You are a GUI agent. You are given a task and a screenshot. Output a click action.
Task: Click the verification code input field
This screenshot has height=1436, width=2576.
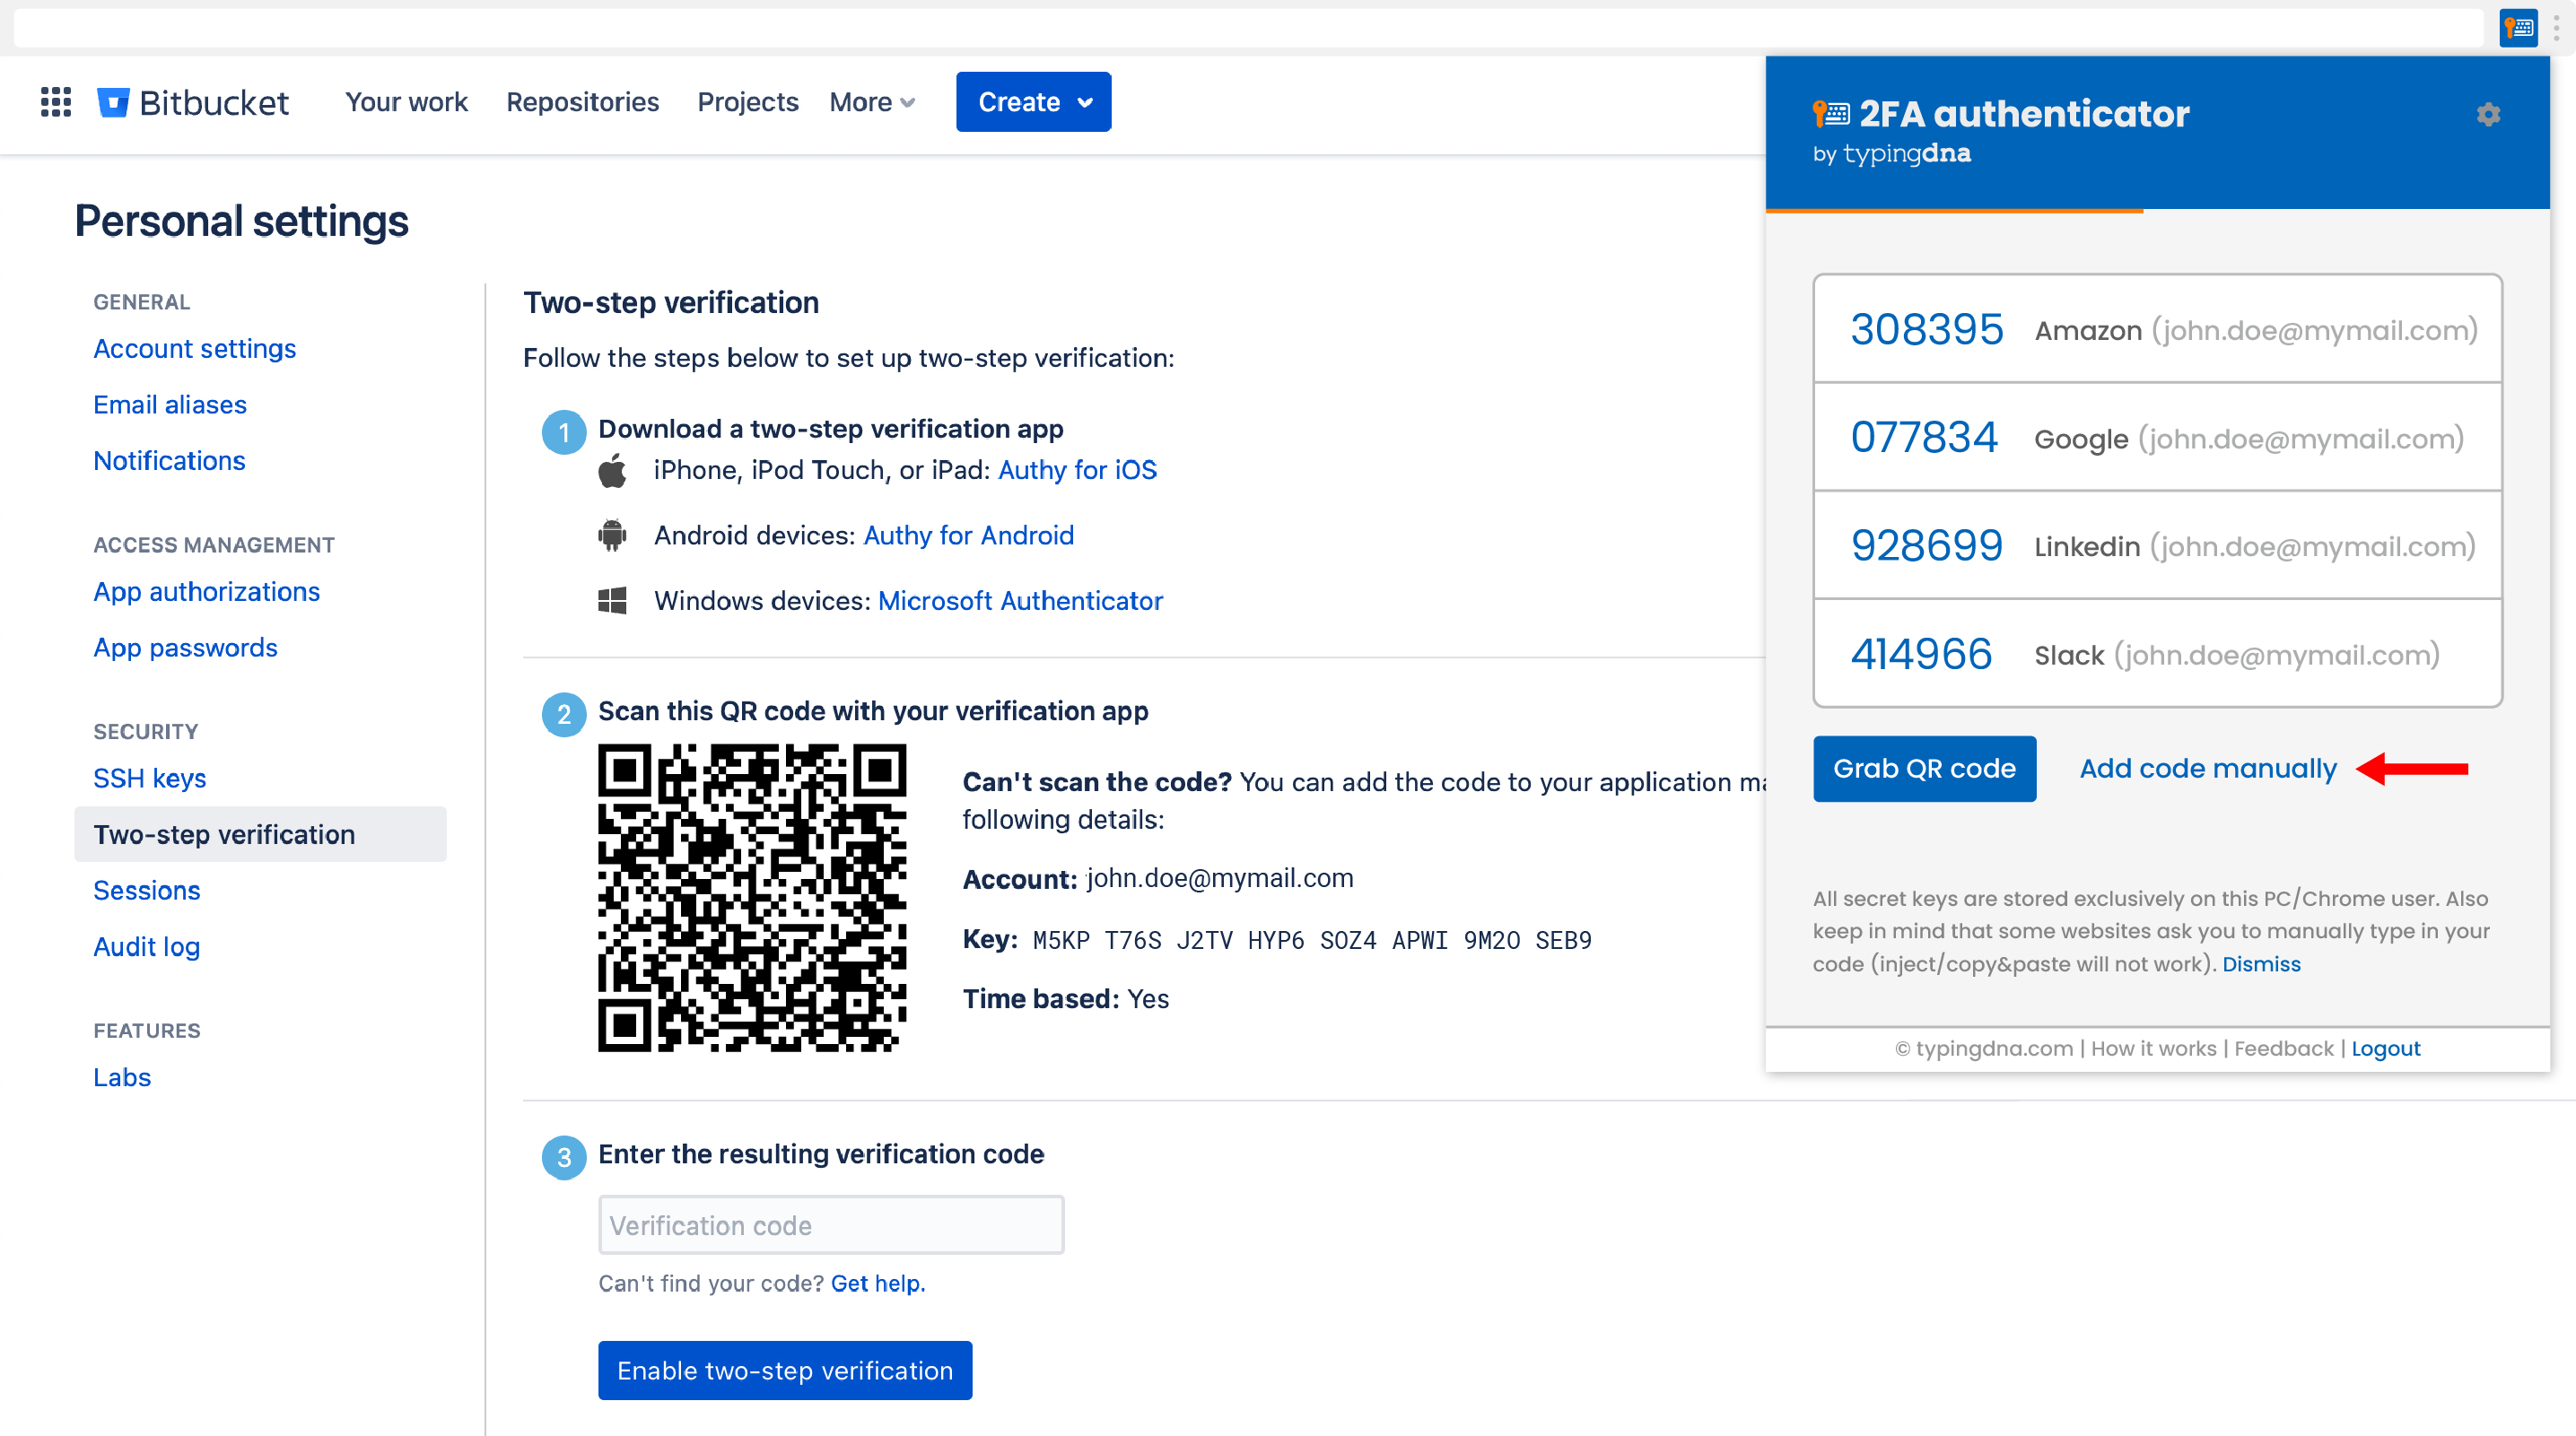point(829,1225)
